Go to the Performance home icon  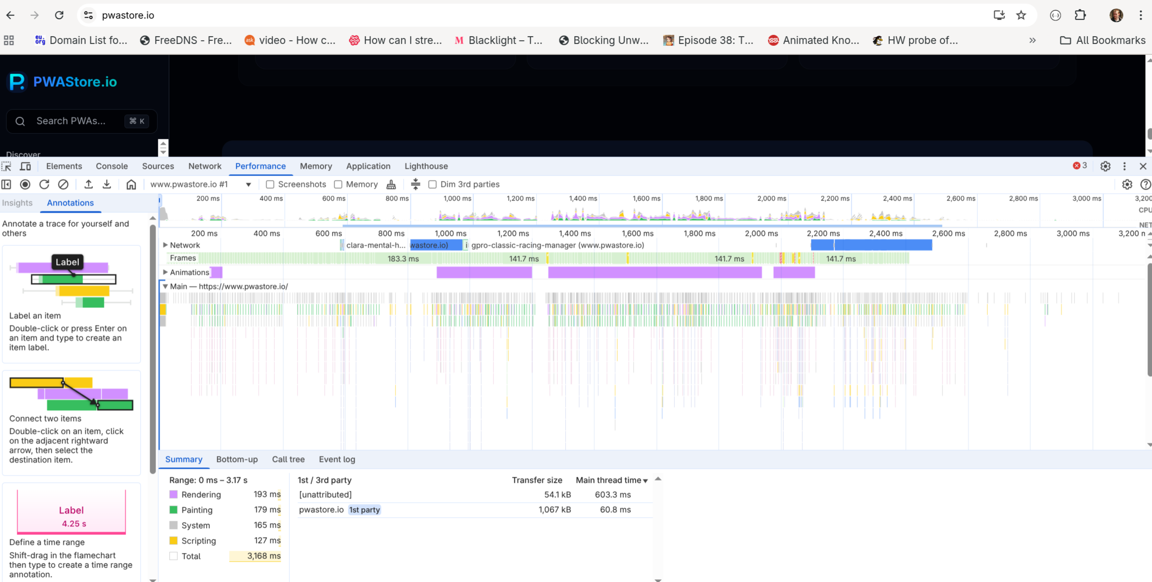pyautogui.click(x=131, y=184)
